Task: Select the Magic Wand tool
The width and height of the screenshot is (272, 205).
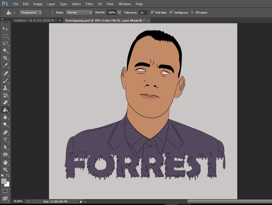Action: pos(5,51)
